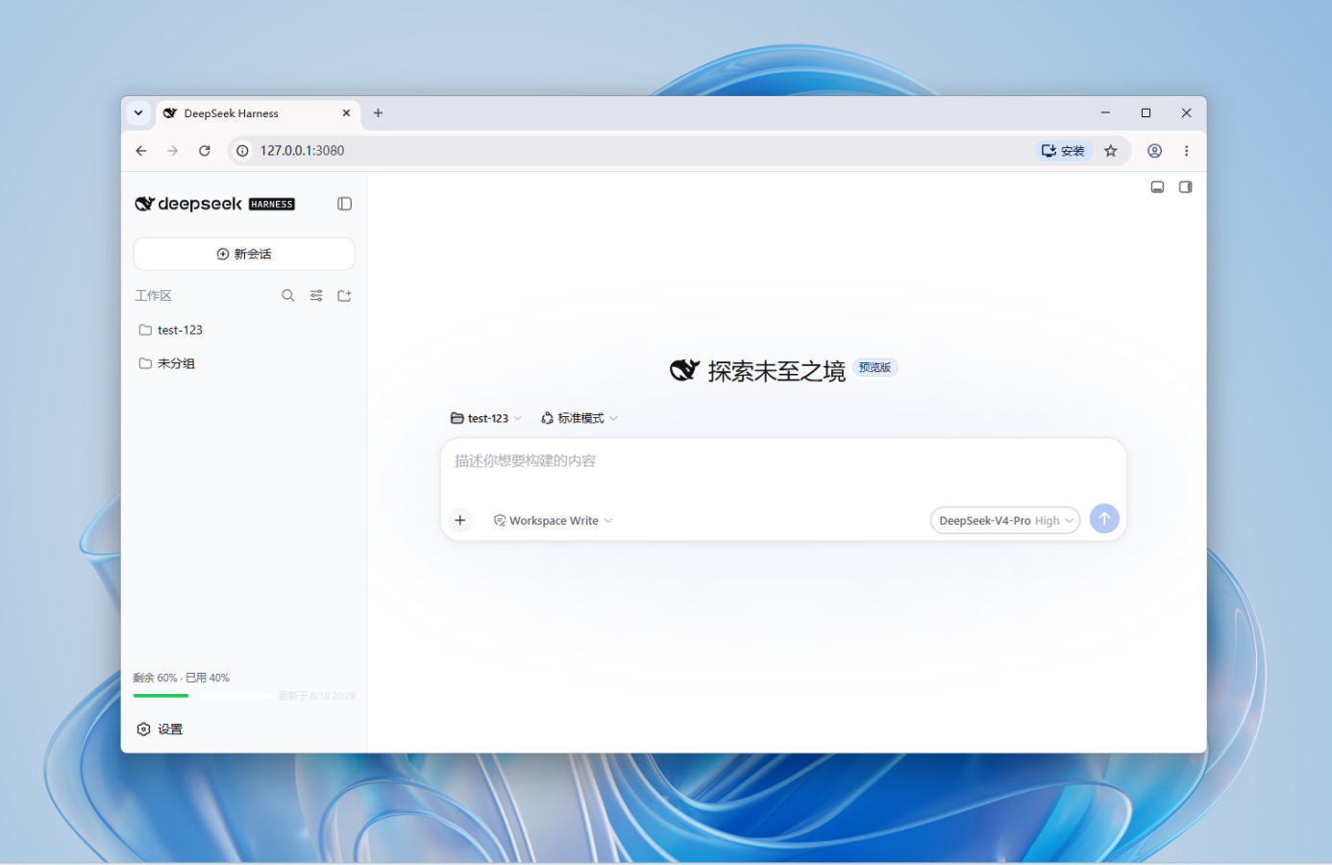The height and width of the screenshot is (865, 1332).
Task: Close the browser window
Action: click(x=1186, y=113)
